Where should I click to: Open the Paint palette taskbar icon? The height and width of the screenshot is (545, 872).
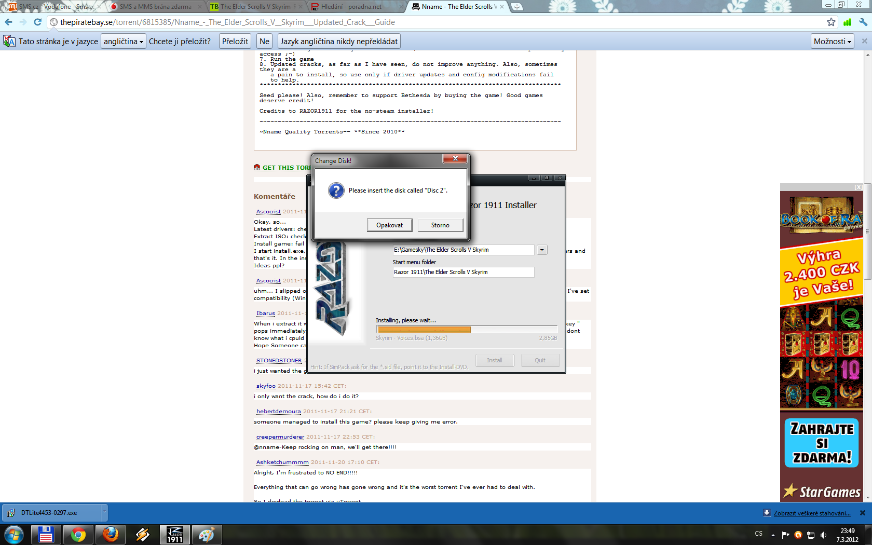pyautogui.click(x=207, y=534)
